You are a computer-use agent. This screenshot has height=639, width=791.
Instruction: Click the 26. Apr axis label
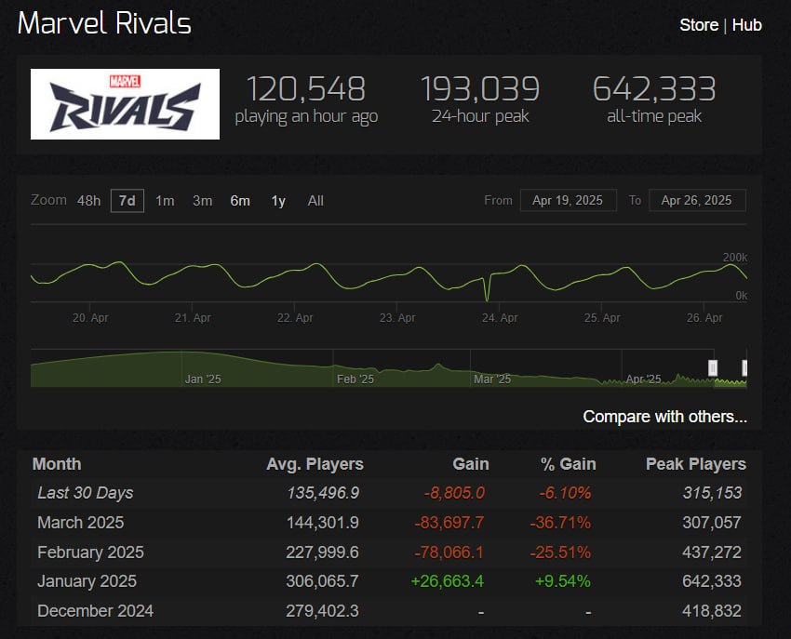click(x=704, y=318)
